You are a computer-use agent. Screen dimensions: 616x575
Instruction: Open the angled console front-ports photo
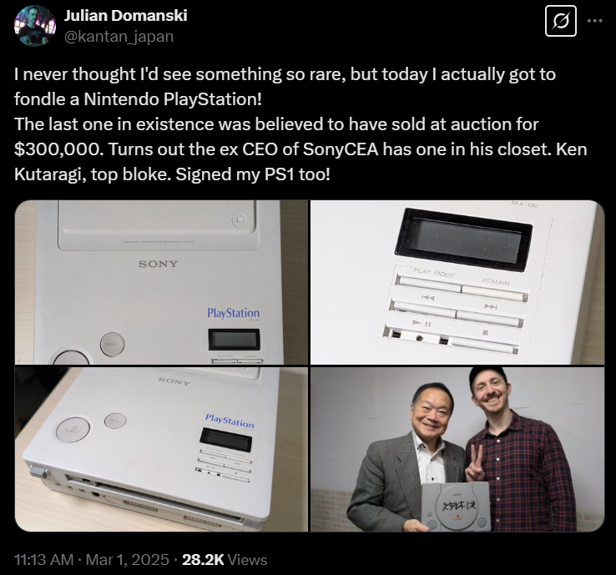click(x=161, y=449)
